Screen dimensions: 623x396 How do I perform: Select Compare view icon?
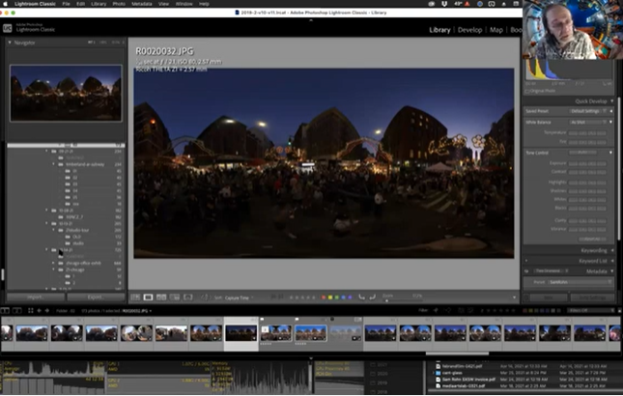pyautogui.click(x=161, y=297)
